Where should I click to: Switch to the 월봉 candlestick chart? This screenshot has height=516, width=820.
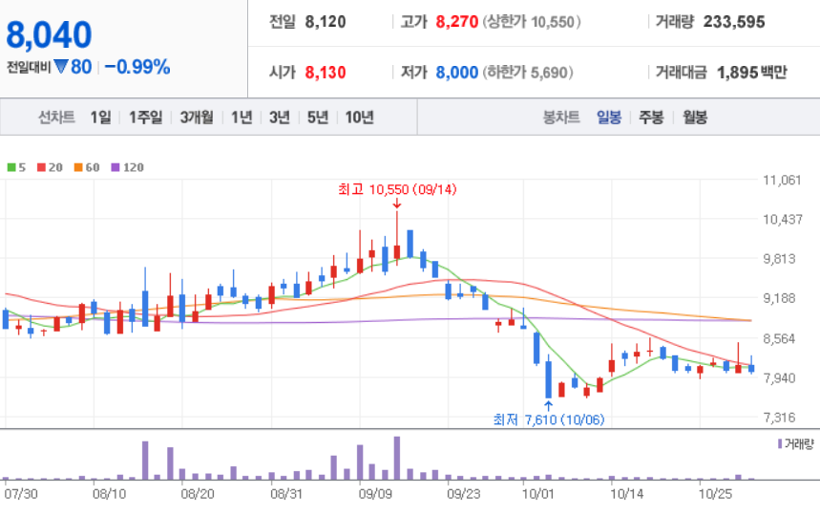[x=695, y=118]
